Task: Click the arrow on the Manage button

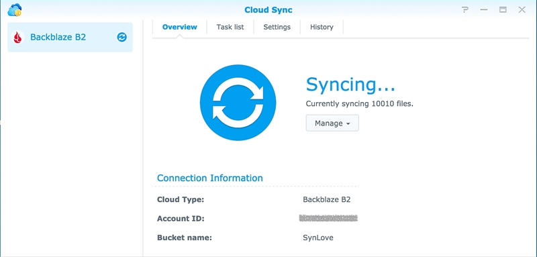Action: (348, 124)
